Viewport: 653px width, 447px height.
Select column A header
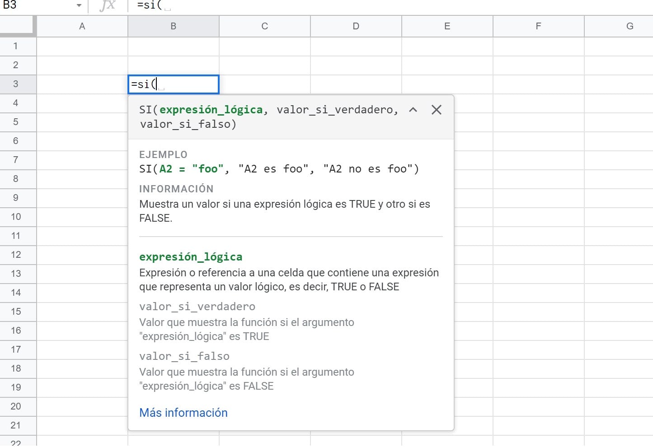(x=82, y=26)
